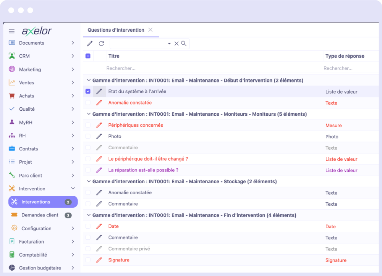This screenshot has height=276, width=382.
Task: Collapse the Intervention sidebar menu
Action: click(x=73, y=189)
